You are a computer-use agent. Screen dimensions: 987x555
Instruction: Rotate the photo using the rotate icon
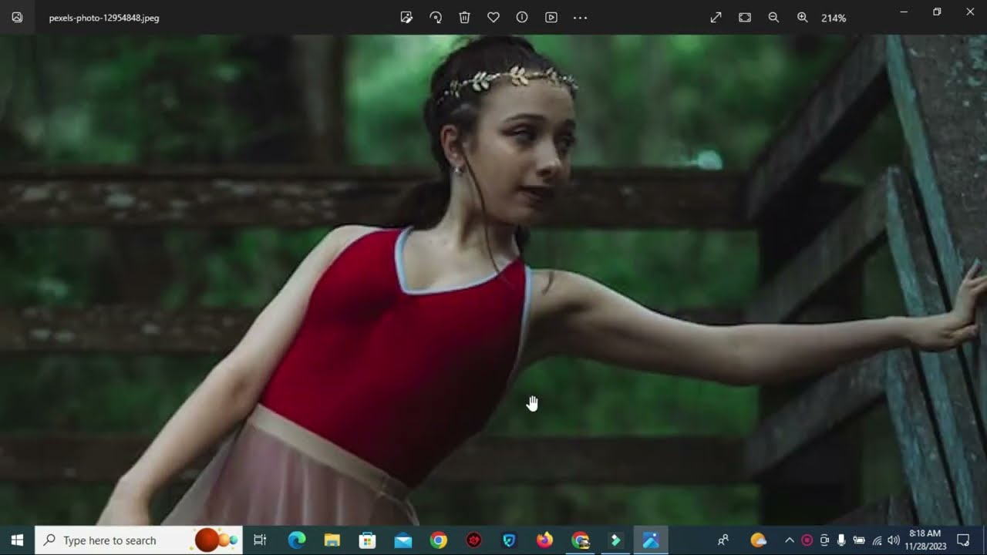(x=436, y=18)
